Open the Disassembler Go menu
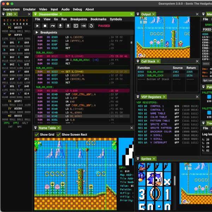212x212 pixels. click(56, 19)
